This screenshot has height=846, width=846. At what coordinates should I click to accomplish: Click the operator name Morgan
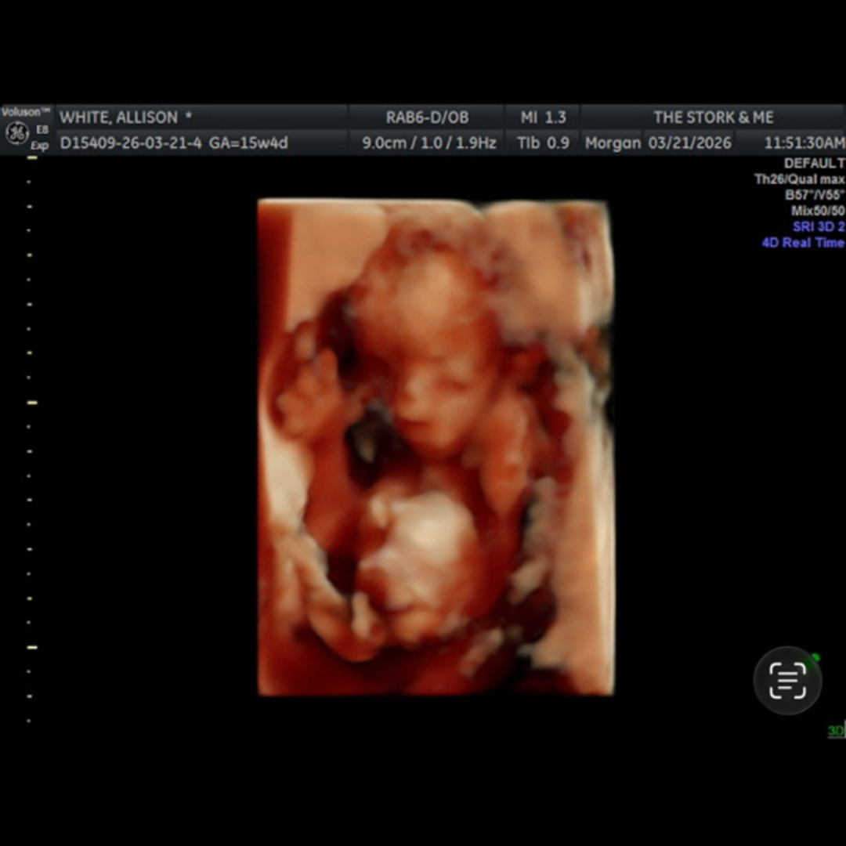point(613,143)
